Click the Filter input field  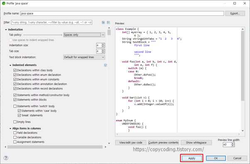point(51,22)
